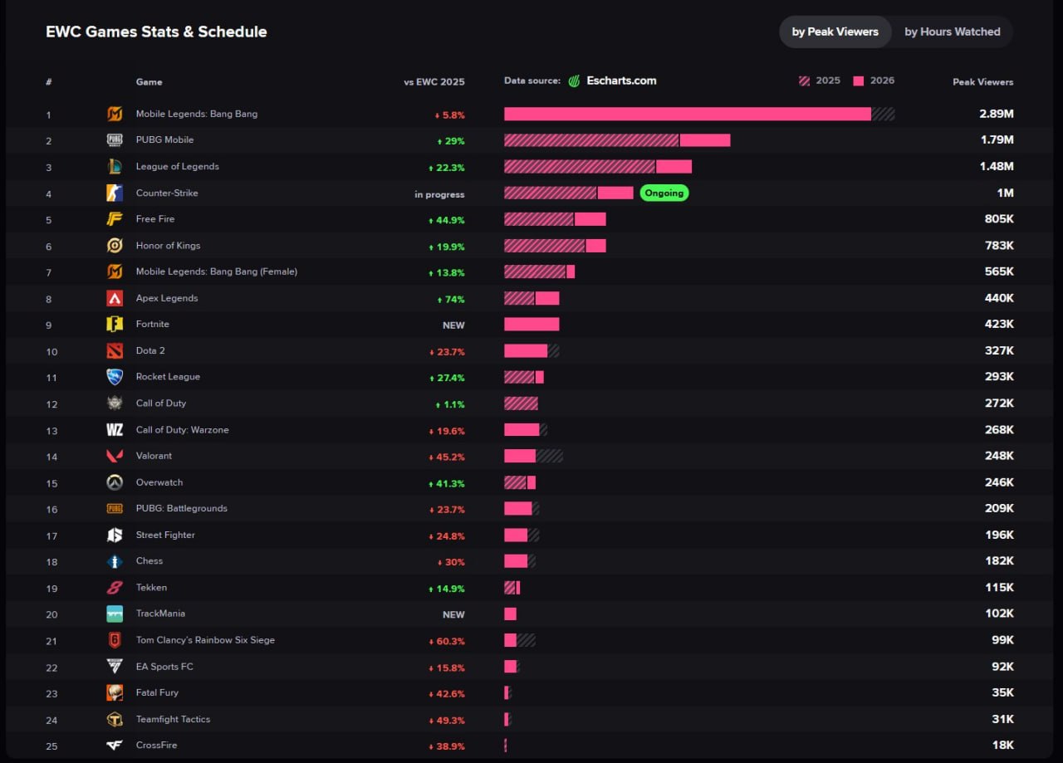Click the Call of Duty: Warzone name
The image size is (1063, 763).
coord(183,430)
